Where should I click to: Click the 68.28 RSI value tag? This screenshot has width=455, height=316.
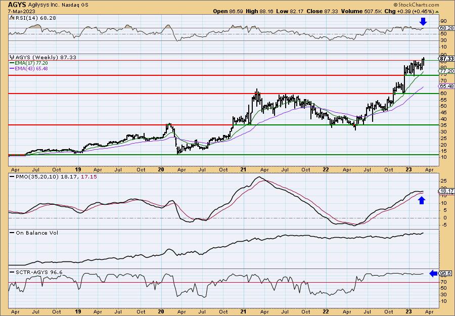[446, 28]
